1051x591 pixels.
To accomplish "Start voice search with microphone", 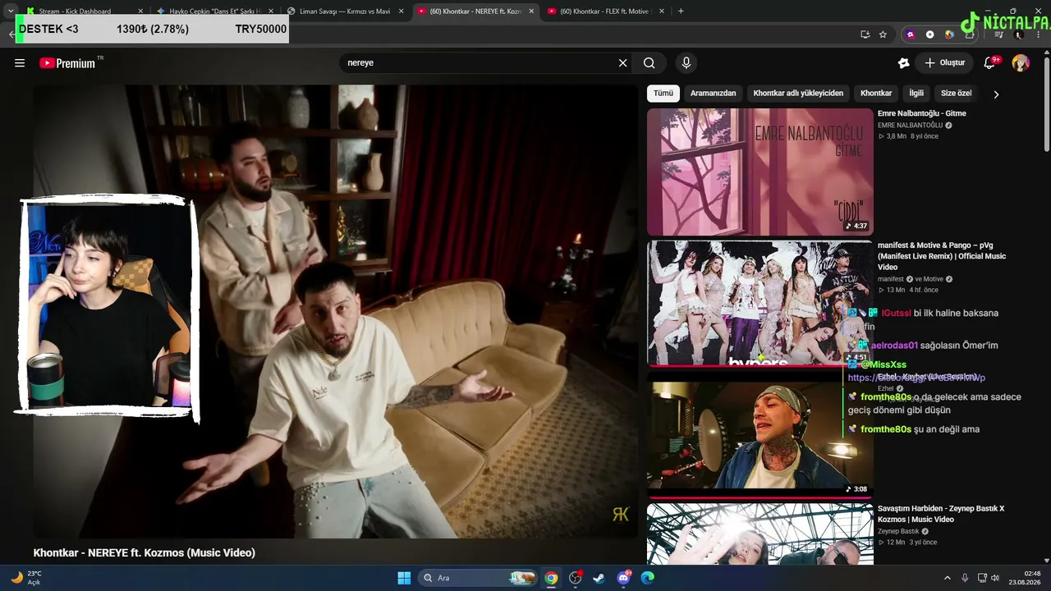I will (x=686, y=63).
